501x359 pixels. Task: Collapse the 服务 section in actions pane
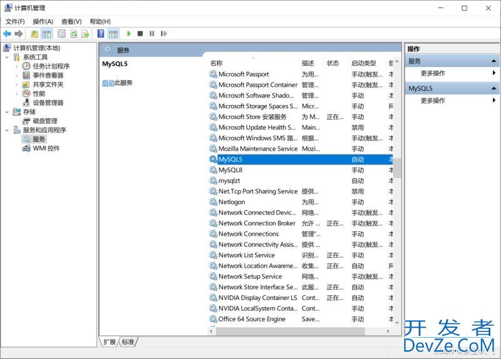coord(493,61)
